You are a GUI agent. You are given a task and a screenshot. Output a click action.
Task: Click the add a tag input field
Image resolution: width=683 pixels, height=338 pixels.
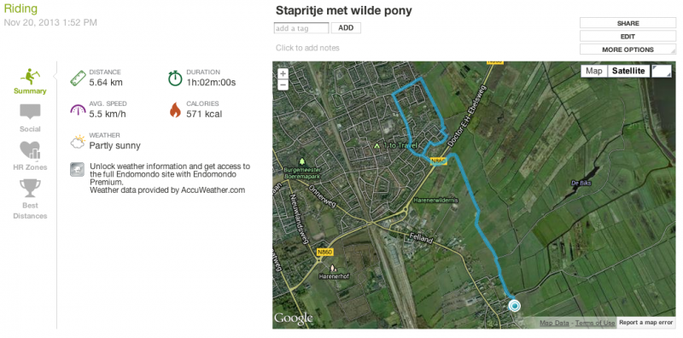point(301,28)
